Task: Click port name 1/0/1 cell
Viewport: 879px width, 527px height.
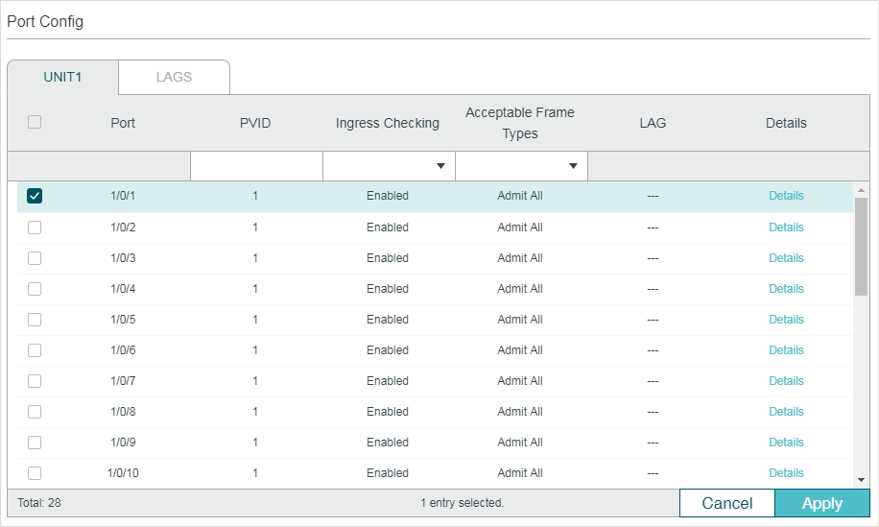Action: point(123,196)
